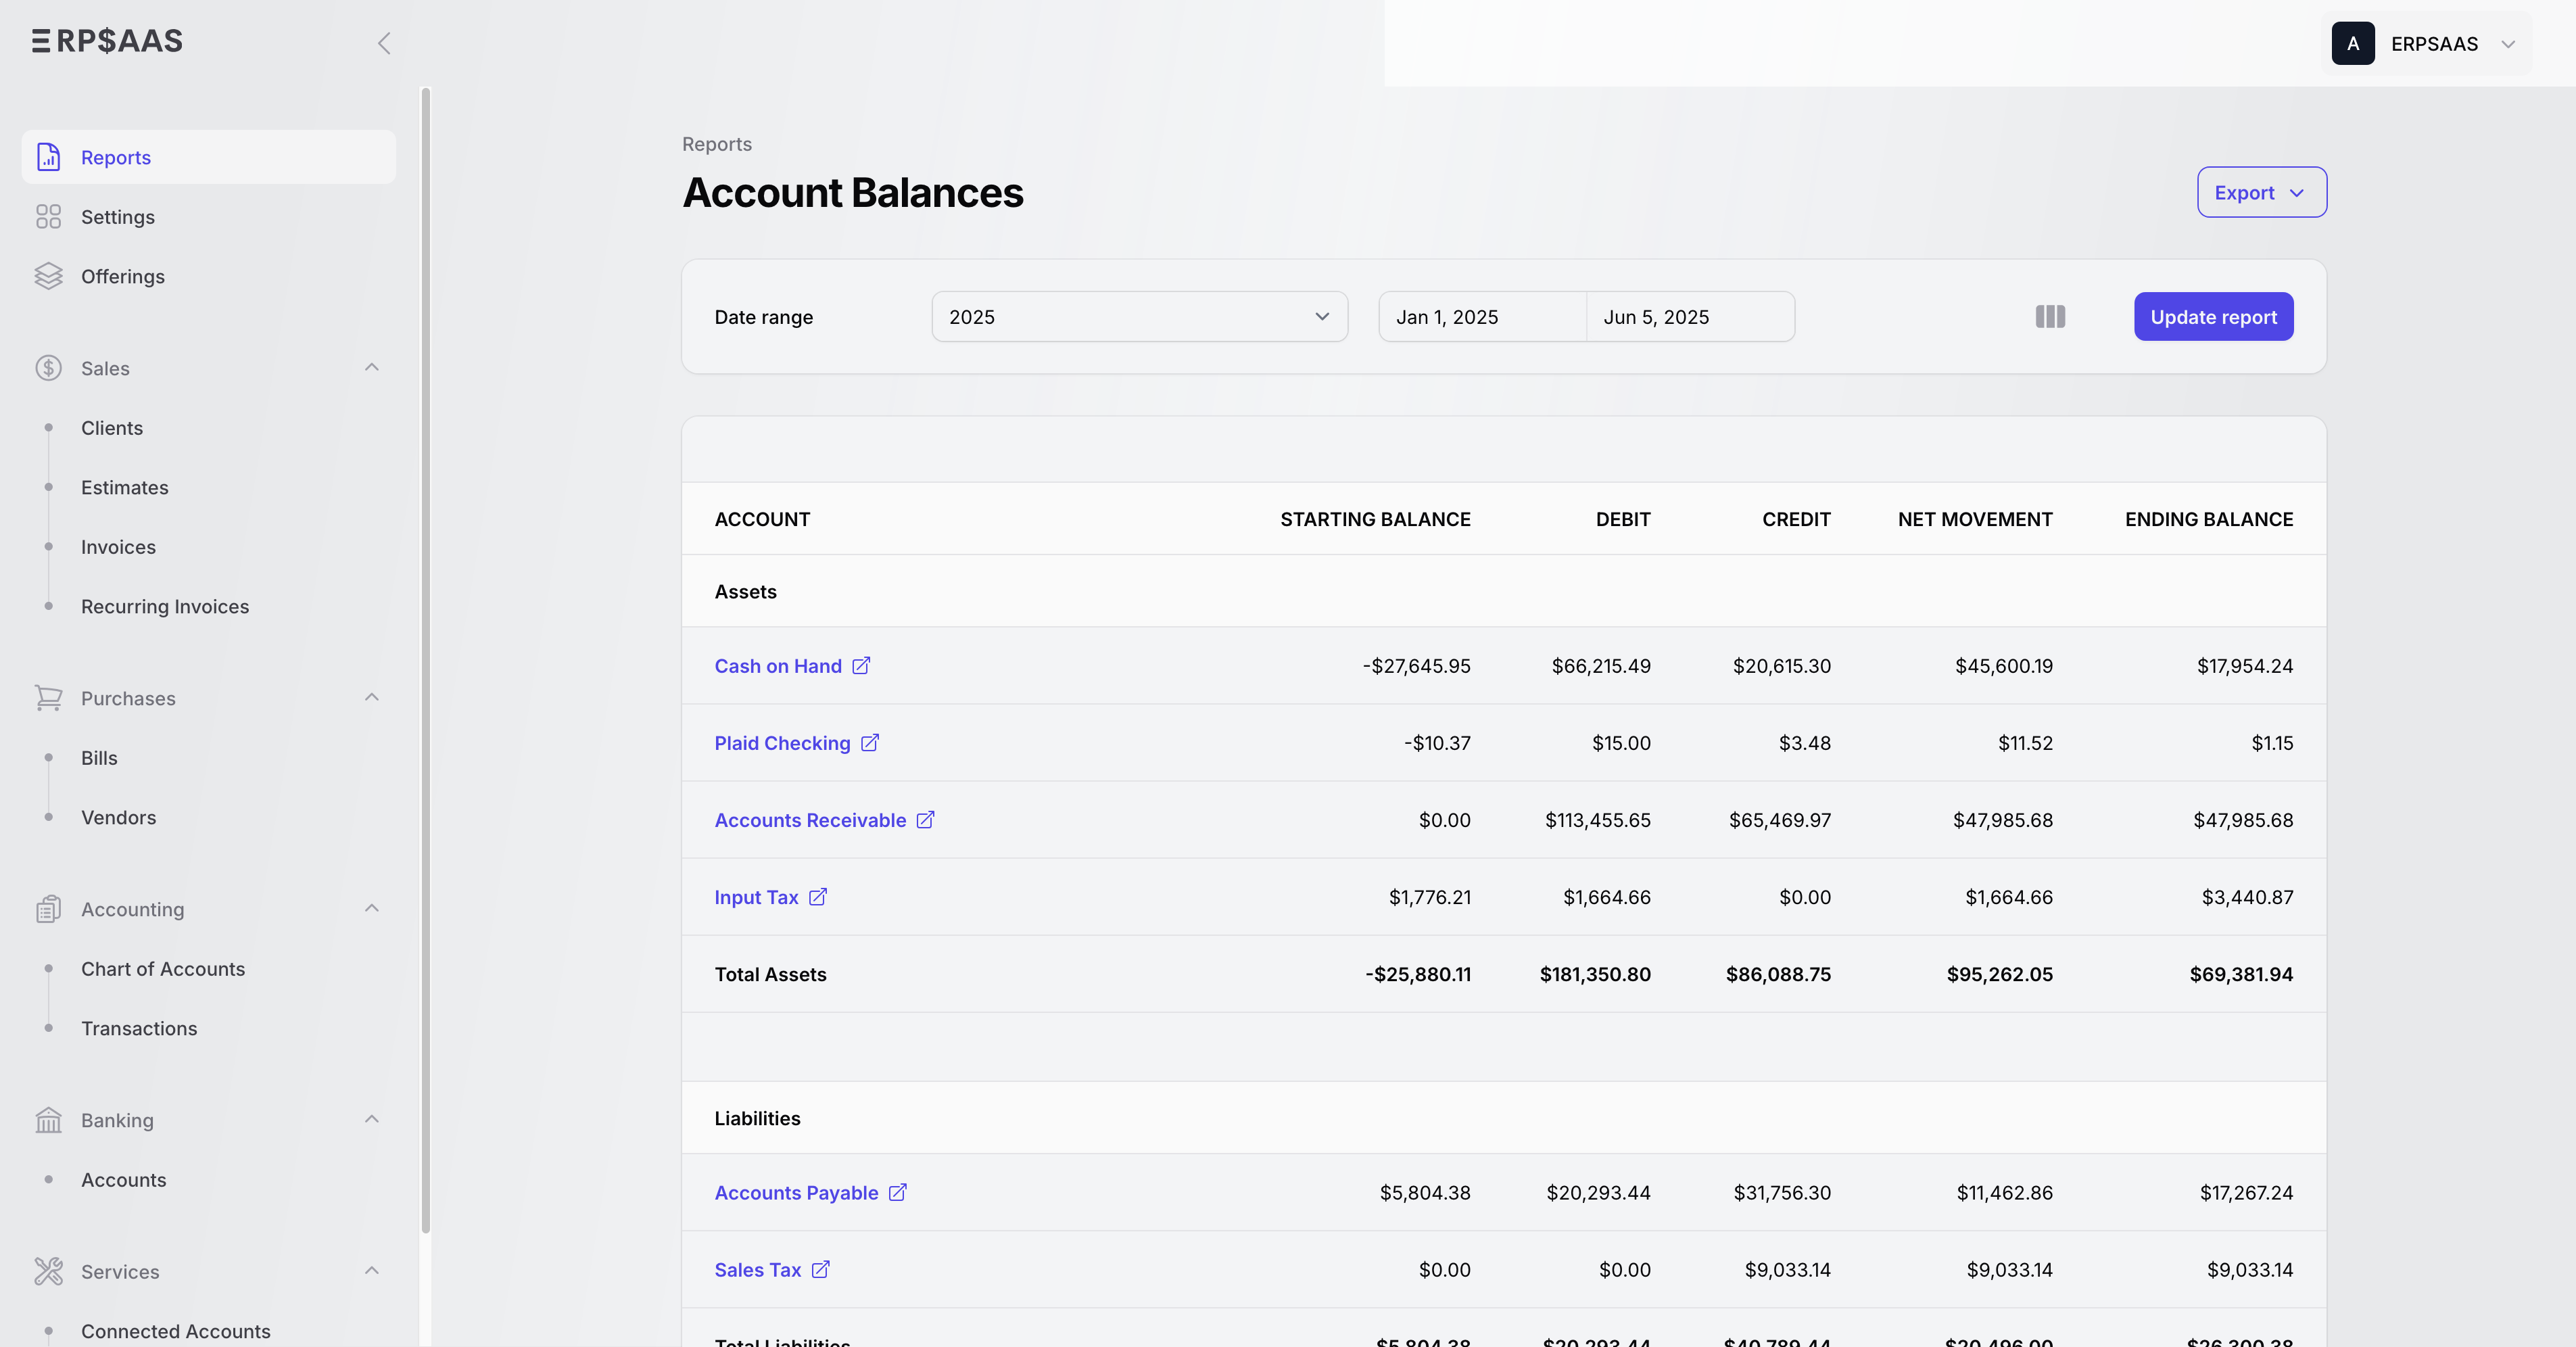Open Settings in sidebar

(209, 217)
